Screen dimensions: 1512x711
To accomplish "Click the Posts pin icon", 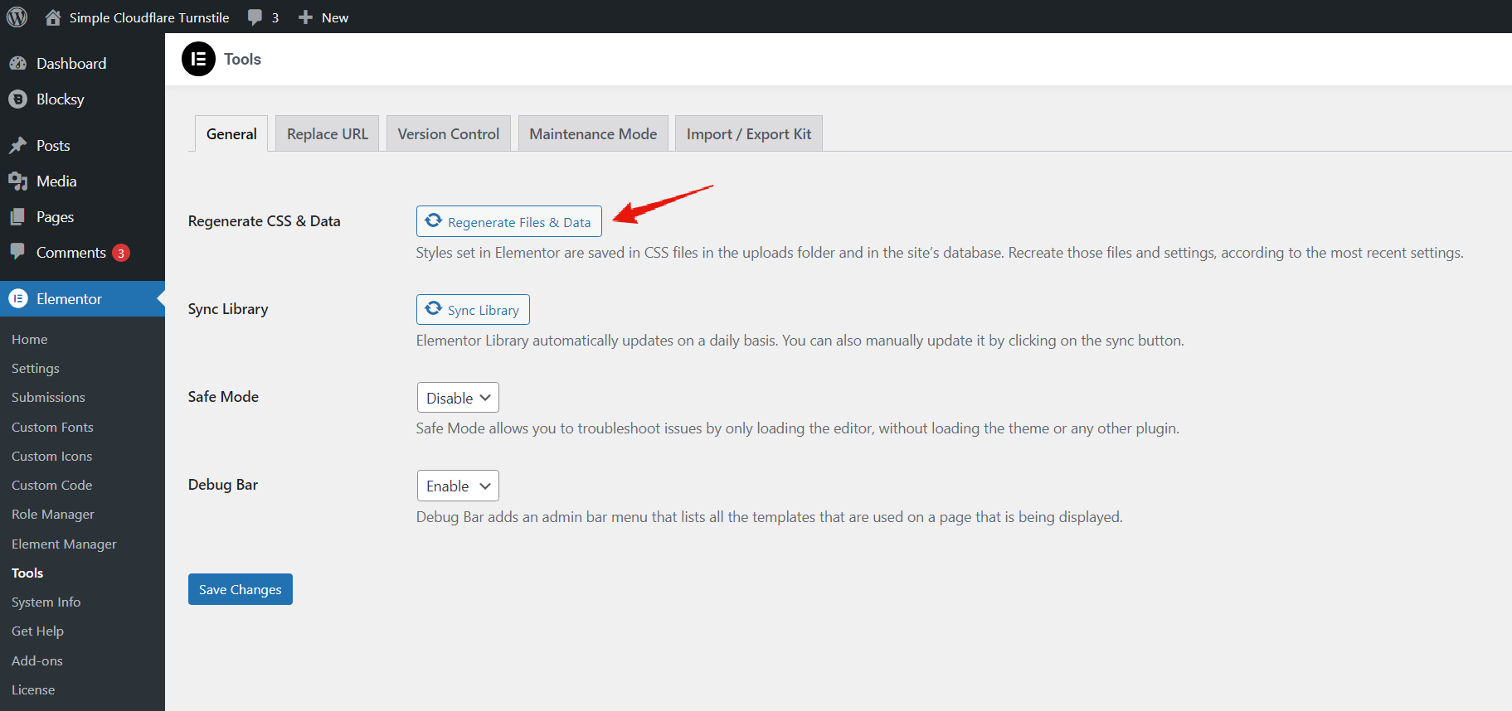I will click(x=17, y=146).
